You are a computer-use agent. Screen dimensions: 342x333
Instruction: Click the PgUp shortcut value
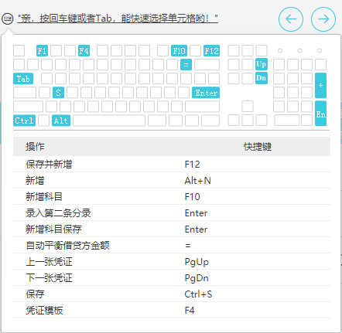(x=197, y=262)
